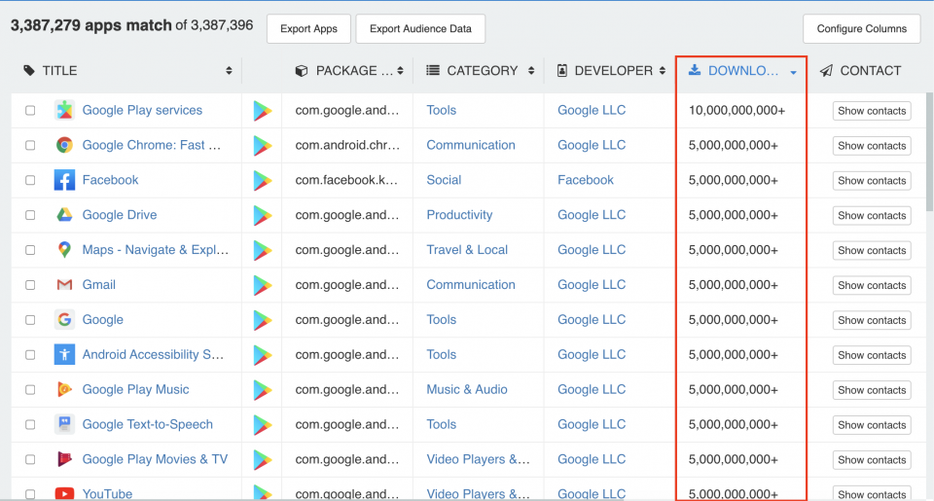
Task: Click Play Store icon in Facebook row
Action: point(262,181)
